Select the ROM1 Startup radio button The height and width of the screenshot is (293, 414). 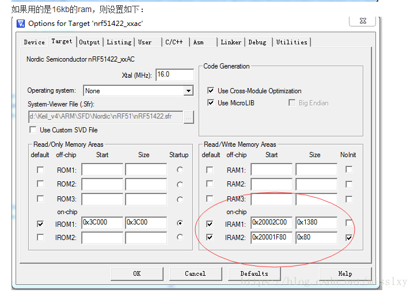coord(180,170)
